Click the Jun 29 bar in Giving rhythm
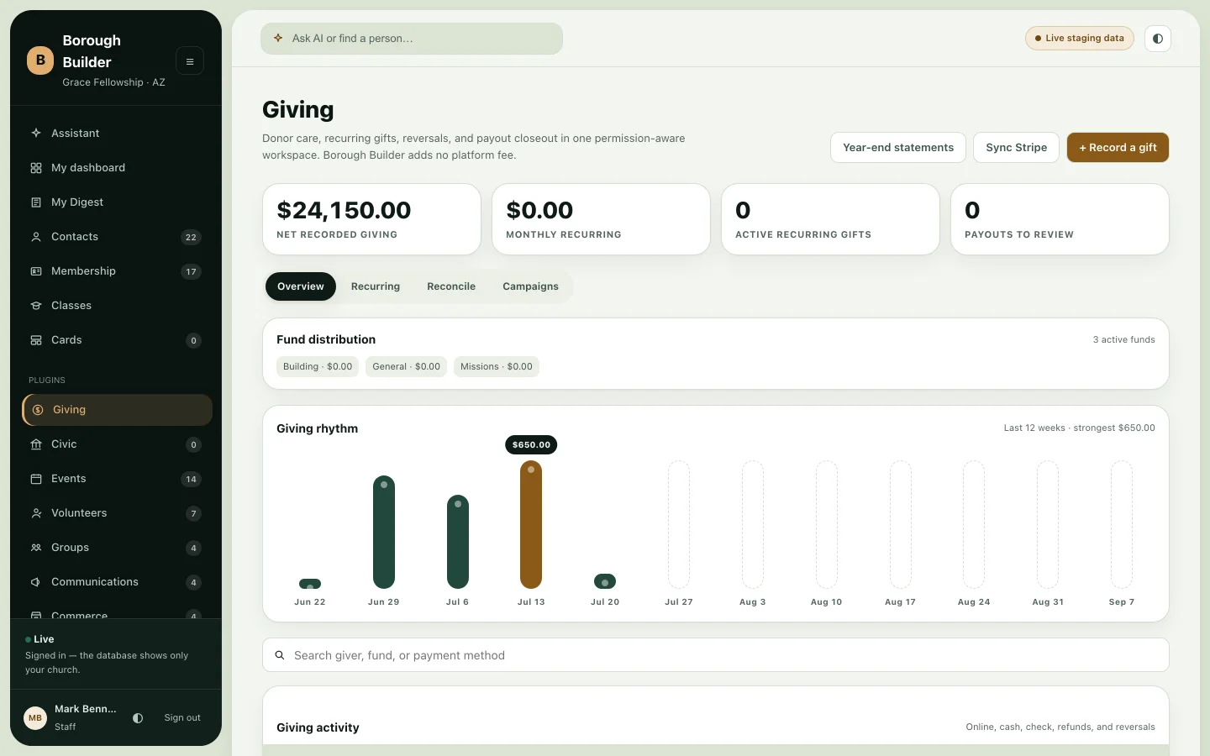 coord(384,532)
